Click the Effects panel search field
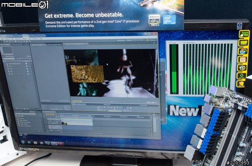252x166 pixels. pos(25,114)
